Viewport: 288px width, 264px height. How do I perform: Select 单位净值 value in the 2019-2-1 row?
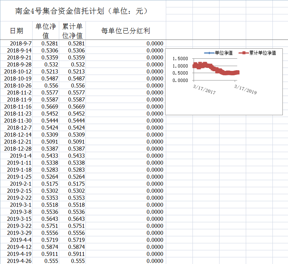[46, 184]
